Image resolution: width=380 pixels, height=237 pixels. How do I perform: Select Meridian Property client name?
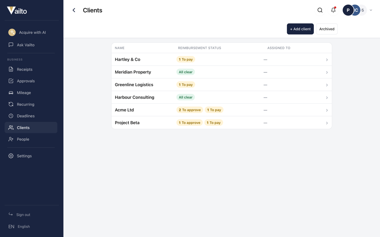click(x=133, y=72)
